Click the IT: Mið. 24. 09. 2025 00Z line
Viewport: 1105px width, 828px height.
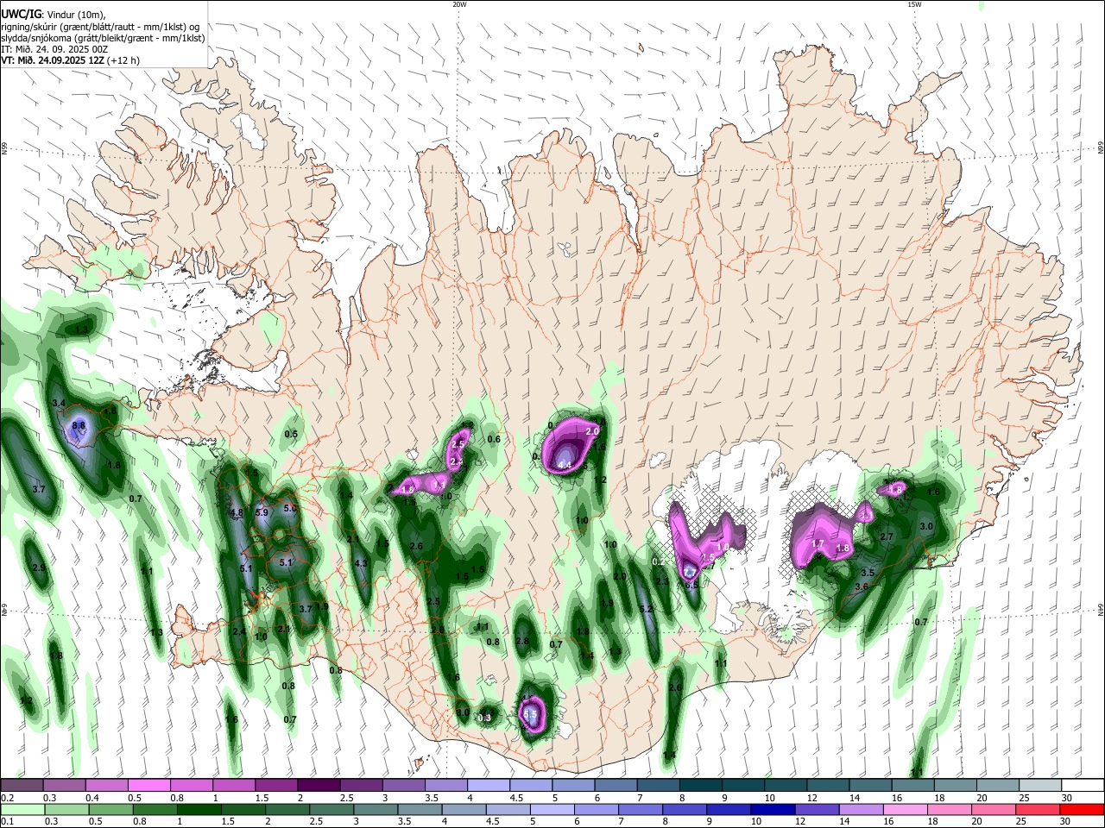54,49
